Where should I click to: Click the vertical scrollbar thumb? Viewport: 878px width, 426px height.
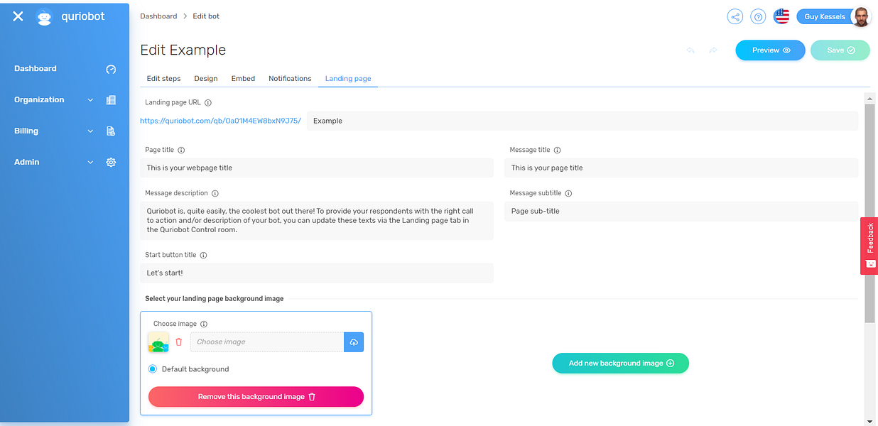tap(869, 214)
